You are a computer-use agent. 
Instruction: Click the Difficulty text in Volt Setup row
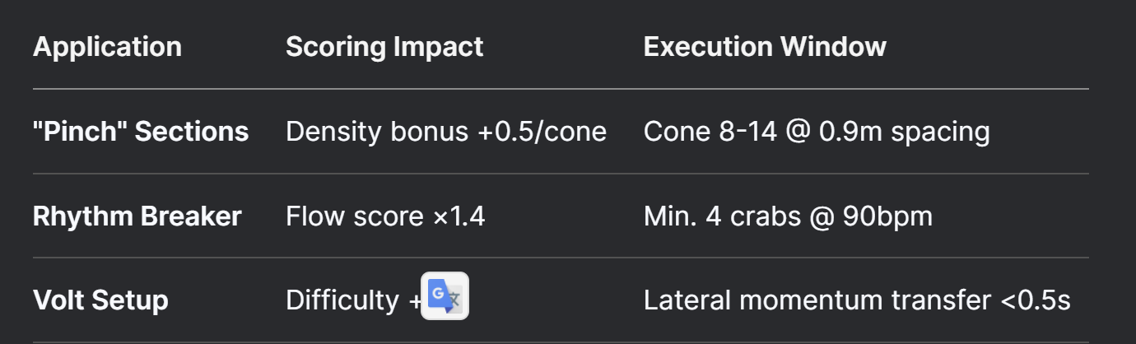click(x=342, y=300)
